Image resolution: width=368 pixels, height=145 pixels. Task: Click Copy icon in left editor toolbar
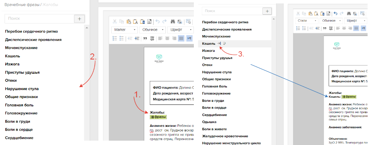pos(121,22)
